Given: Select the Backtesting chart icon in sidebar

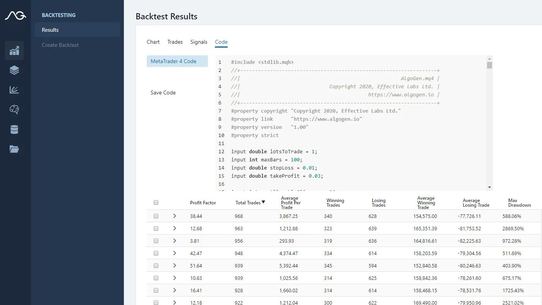Looking at the screenshot, I should coord(14,50).
